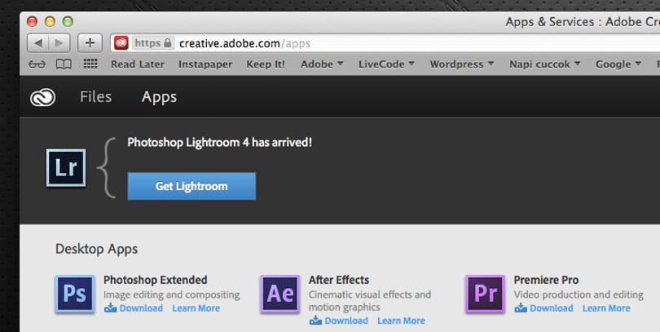Click the Premiere Pro title text
660x332 pixels.
click(546, 280)
